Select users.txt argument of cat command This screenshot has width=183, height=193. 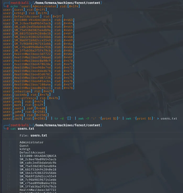pos(26,129)
